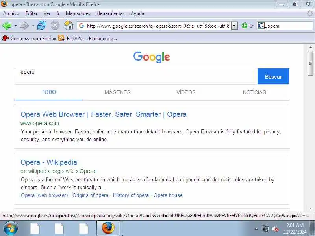315x236 pixels.
Task: Click the www.opera.com URL text
Action: 40,123
